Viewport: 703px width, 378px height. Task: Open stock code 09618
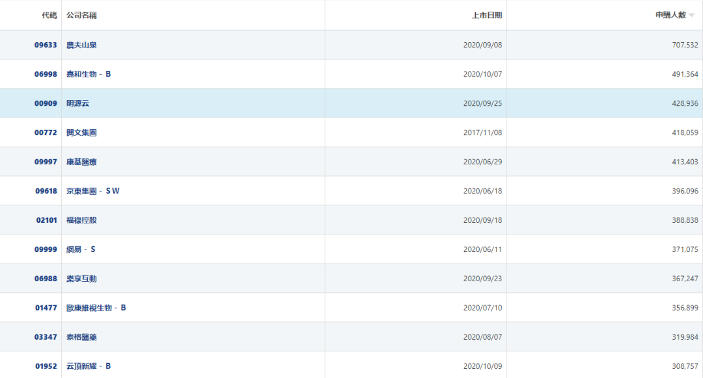(x=46, y=191)
